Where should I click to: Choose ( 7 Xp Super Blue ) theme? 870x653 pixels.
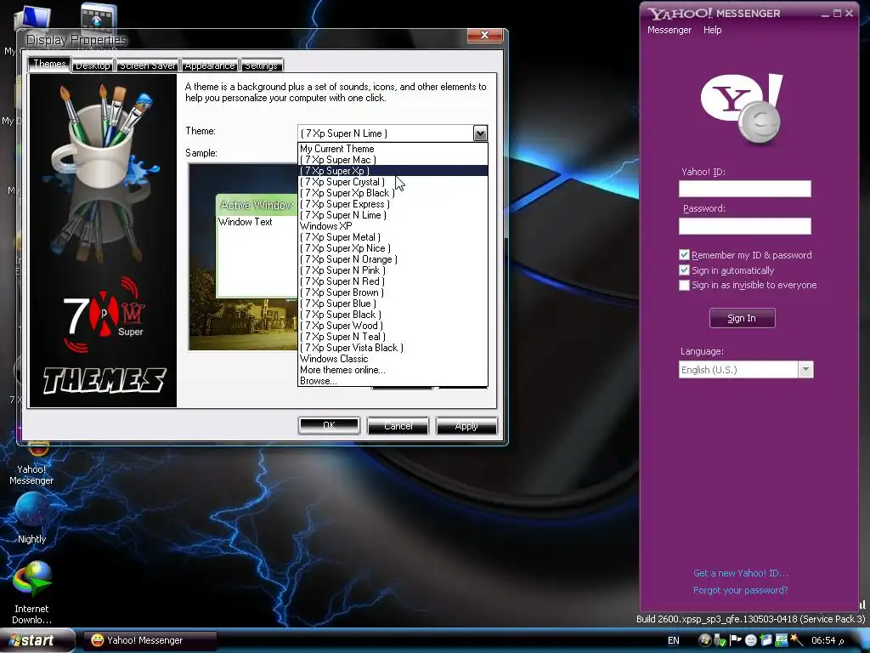pyautogui.click(x=393, y=304)
